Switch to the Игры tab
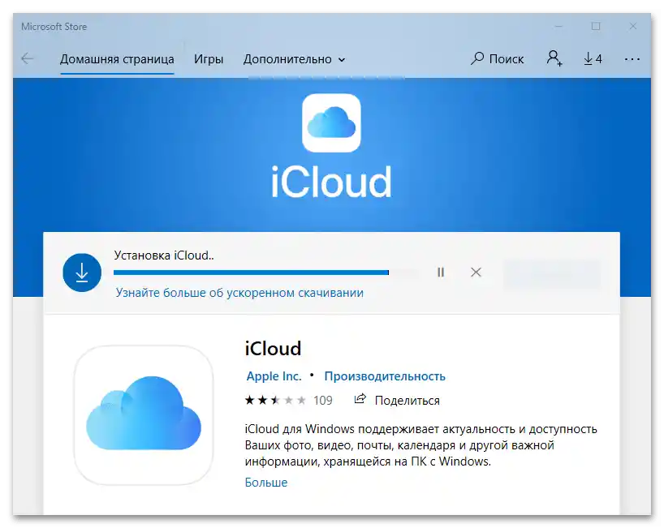Screen dimensions: 664x528 tap(209, 59)
